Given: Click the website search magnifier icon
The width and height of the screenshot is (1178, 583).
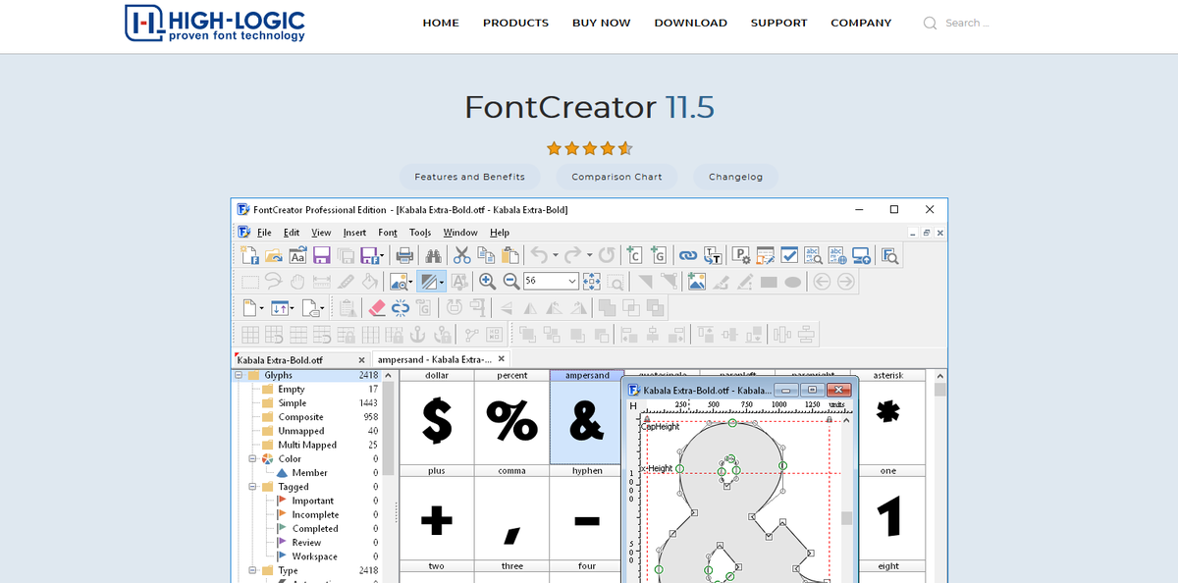Looking at the screenshot, I should [x=930, y=24].
